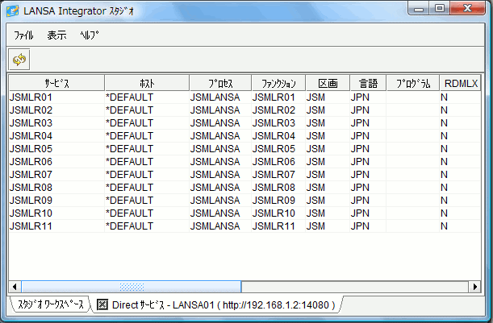The width and height of the screenshot is (493, 323).
Task: Switch to the スタジオ ワークスペース tab
Action: (51, 304)
